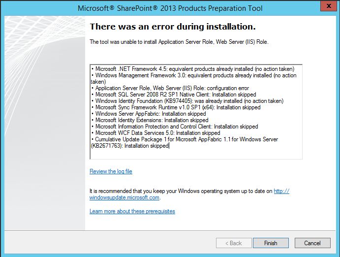Click the Application Server Role configuration error line
340x257 pixels.
pyautogui.click(x=170, y=88)
